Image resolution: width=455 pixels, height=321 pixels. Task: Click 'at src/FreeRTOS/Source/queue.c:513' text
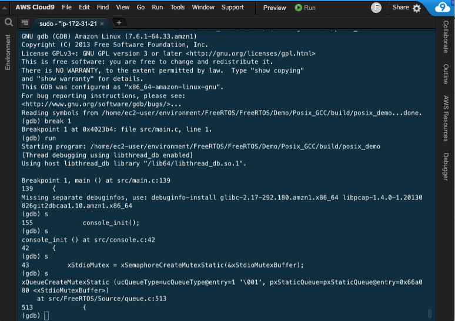tap(102, 299)
